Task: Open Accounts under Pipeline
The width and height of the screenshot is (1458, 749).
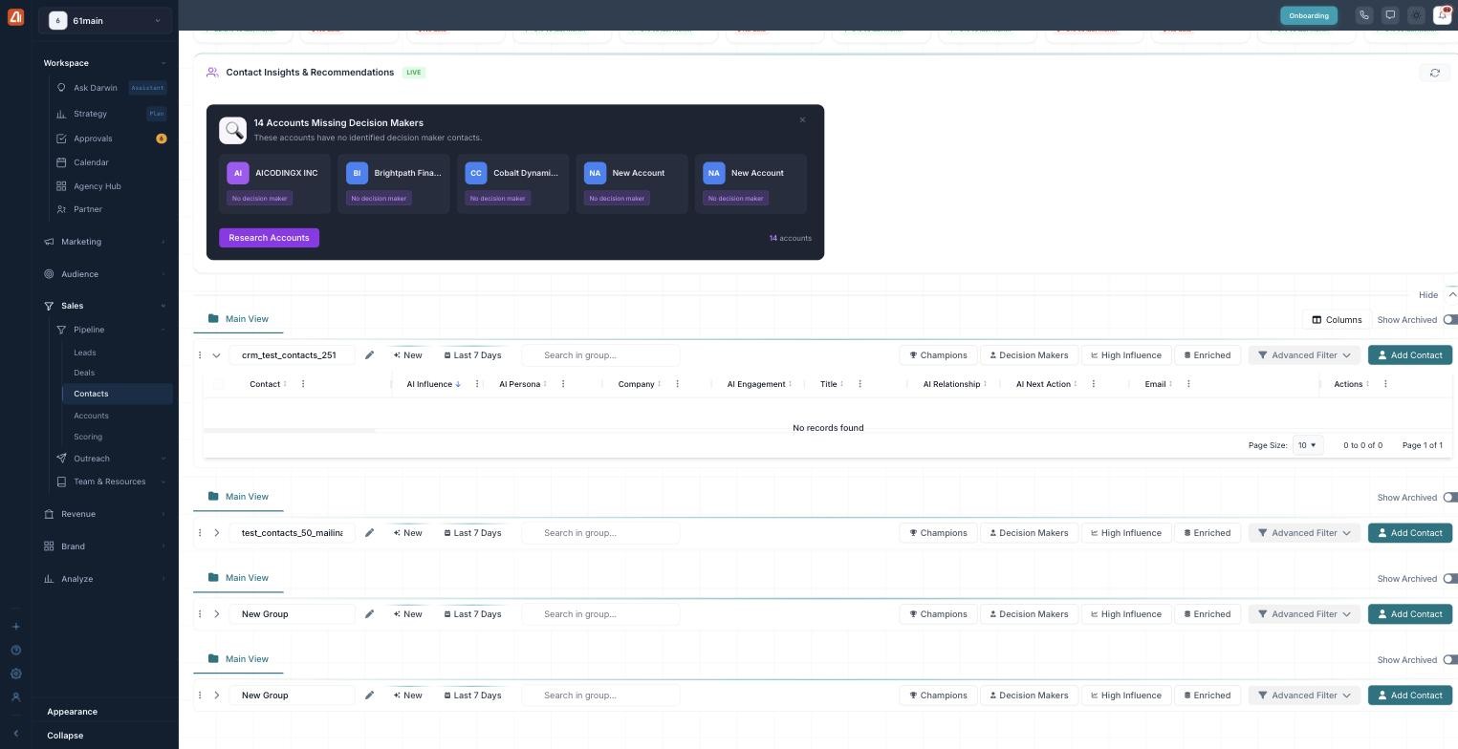Action: (x=91, y=416)
